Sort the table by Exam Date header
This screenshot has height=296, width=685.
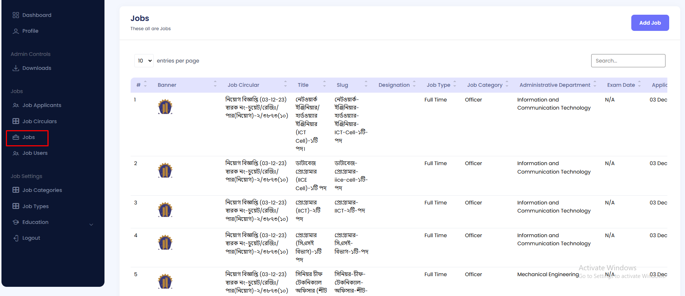click(x=621, y=85)
